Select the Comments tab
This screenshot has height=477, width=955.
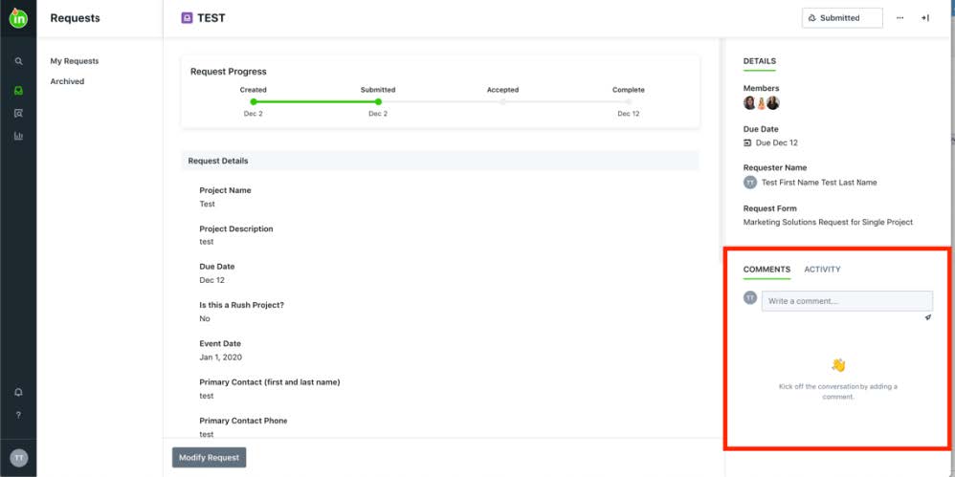(766, 270)
